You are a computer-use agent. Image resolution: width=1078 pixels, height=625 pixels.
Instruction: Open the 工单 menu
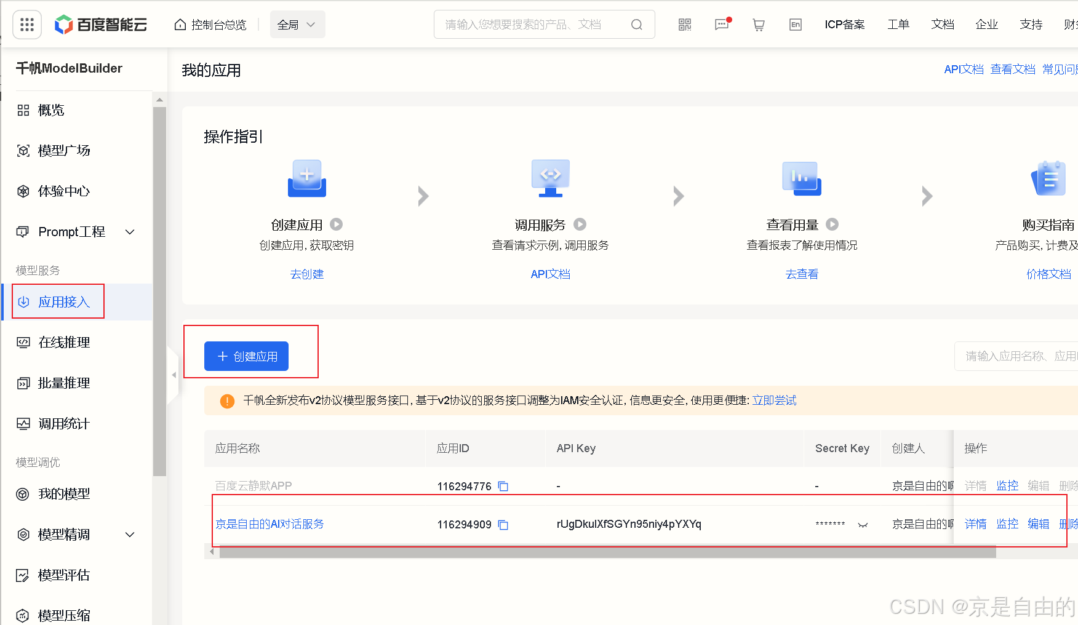pos(898,25)
